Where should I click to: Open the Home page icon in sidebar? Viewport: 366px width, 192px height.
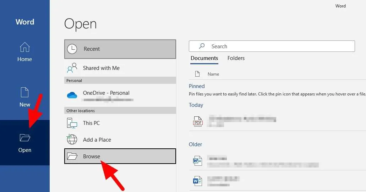24,47
